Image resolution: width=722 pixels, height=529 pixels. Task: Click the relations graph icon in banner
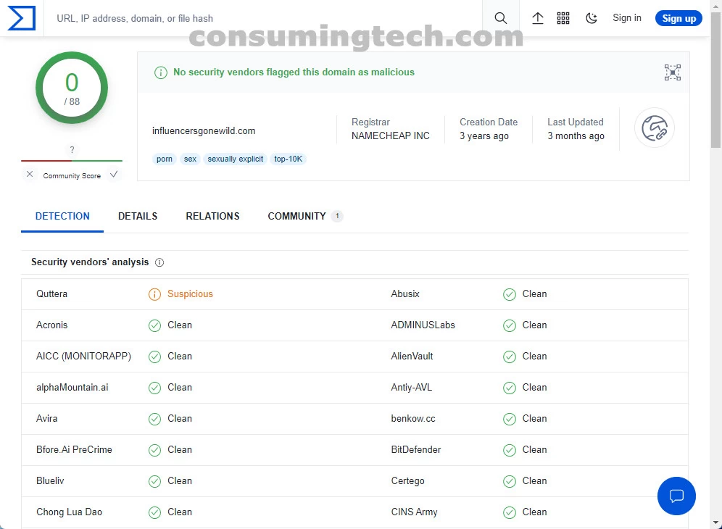(x=672, y=72)
